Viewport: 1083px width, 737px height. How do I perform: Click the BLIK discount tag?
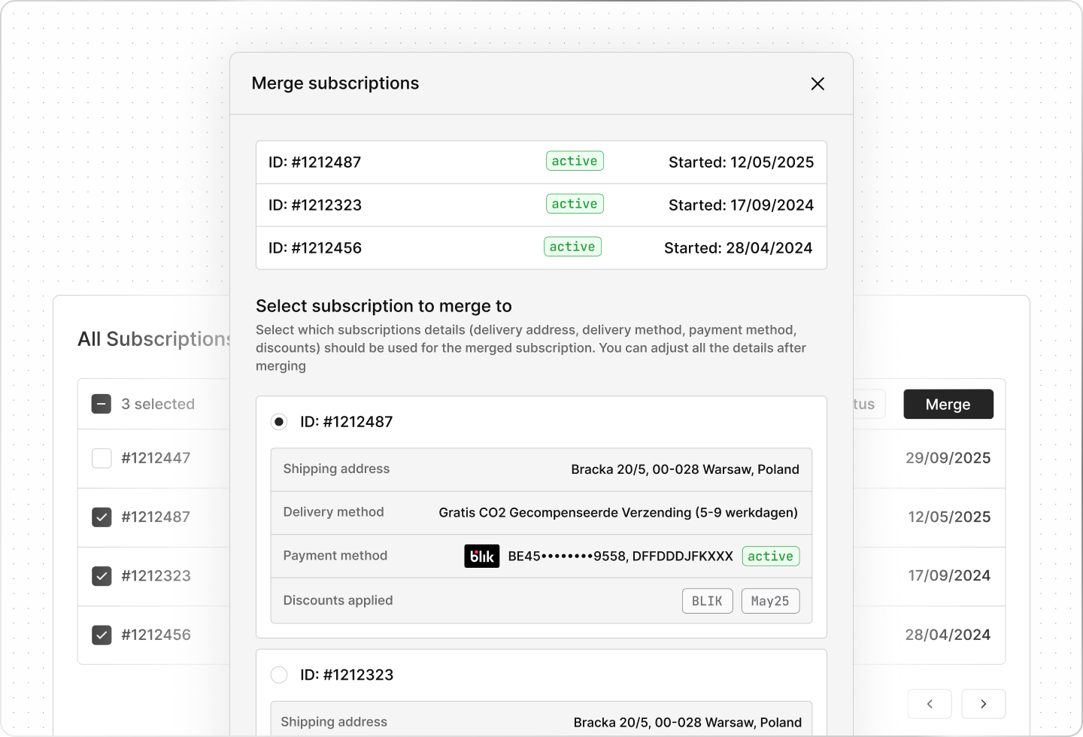pyautogui.click(x=707, y=601)
